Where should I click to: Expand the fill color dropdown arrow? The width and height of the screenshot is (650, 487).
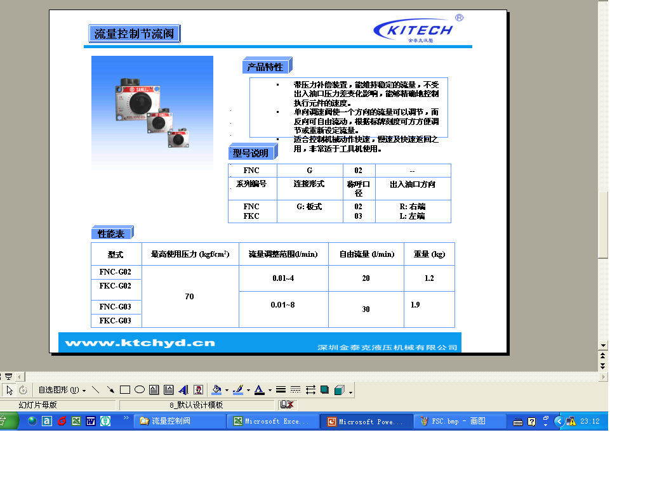tap(227, 391)
